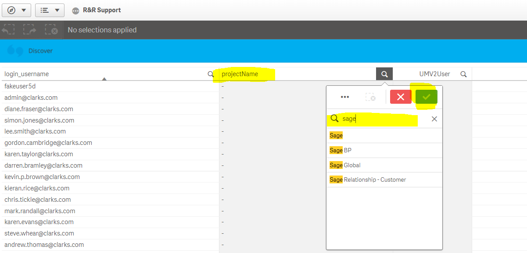Select karen.taylor@clarks.com cell
527x253 pixels.
point(109,154)
